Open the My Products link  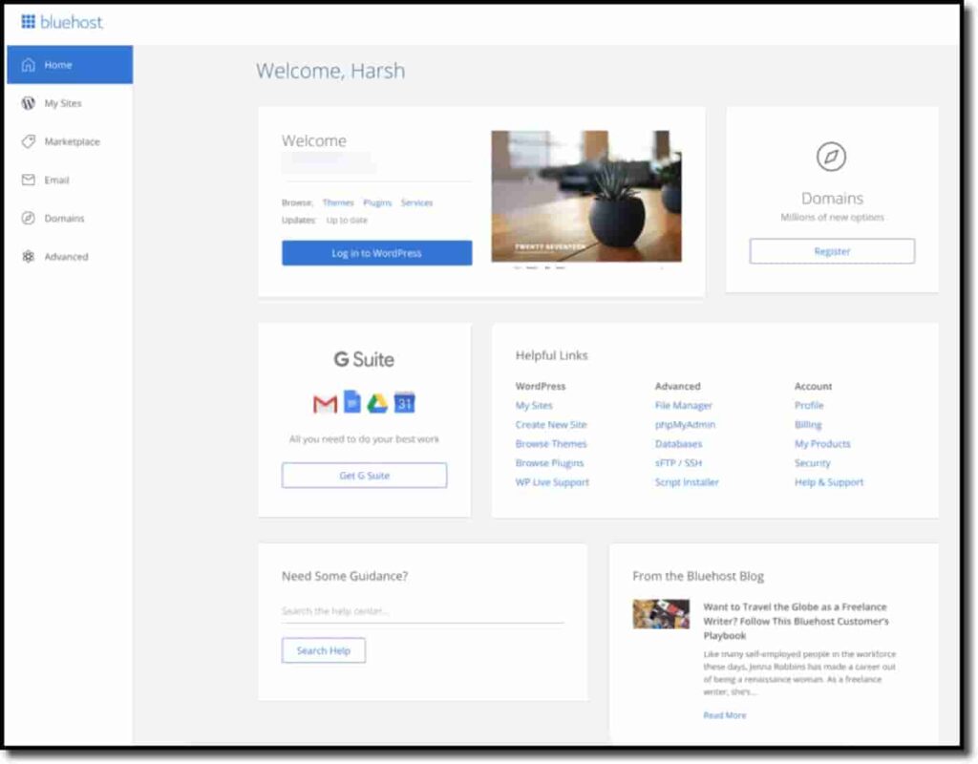[822, 444]
